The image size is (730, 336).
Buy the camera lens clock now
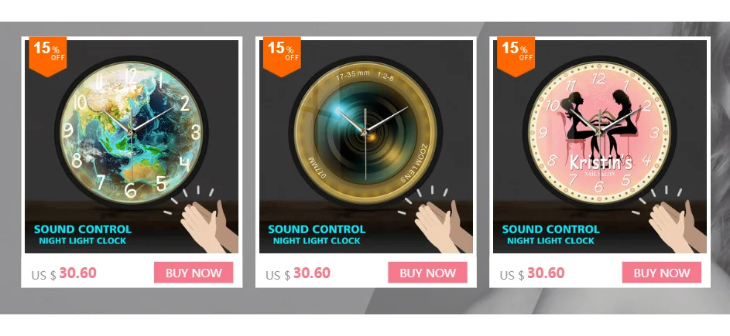(427, 273)
